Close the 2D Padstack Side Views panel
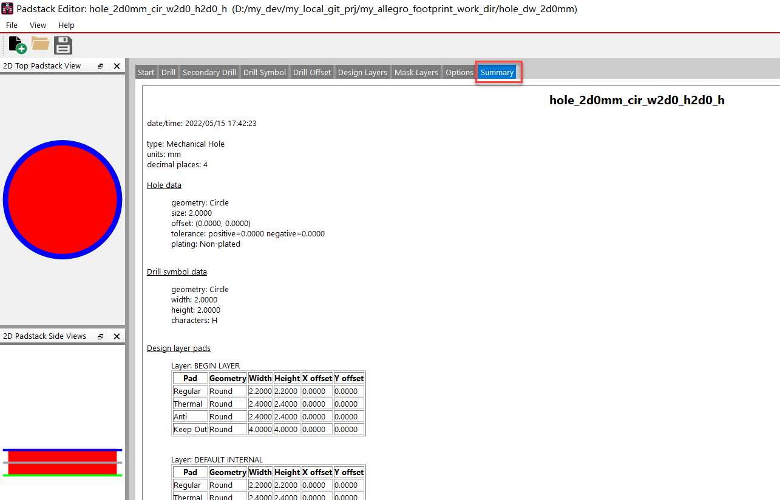780x500 pixels. click(117, 336)
